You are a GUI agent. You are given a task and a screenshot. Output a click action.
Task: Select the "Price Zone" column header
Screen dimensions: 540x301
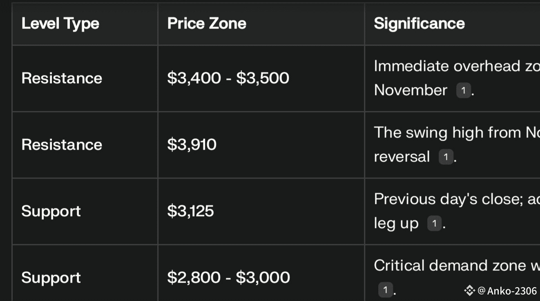point(207,24)
